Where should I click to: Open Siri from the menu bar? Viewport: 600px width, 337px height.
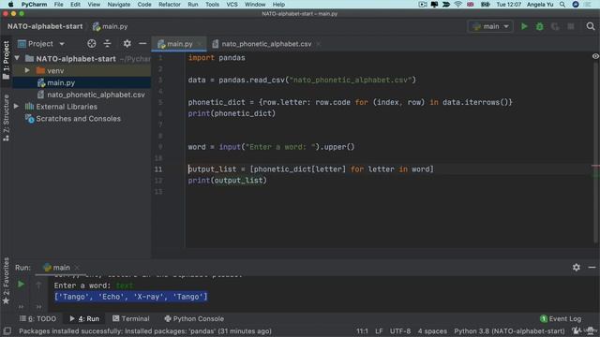[x=576, y=4]
